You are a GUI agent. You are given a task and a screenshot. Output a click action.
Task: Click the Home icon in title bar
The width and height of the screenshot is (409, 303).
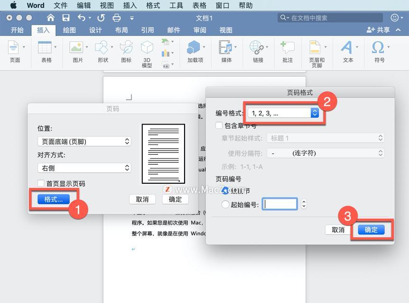(x=50, y=18)
